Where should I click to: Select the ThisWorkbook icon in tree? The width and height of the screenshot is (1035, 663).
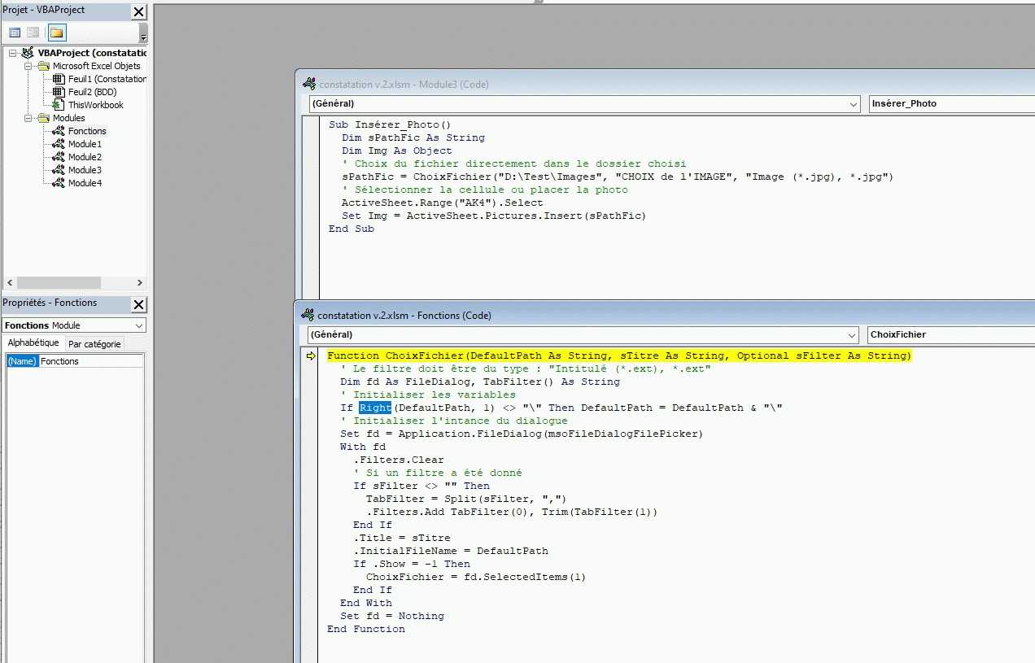tap(59, 105)
